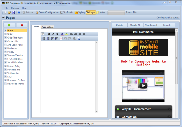The width and height of the screenshot is (182, 127).
Task: Click the Activate toolbar item
Action: pos(28,12)
